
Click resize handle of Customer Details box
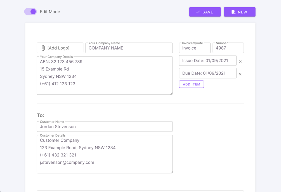tap(171, 172)
